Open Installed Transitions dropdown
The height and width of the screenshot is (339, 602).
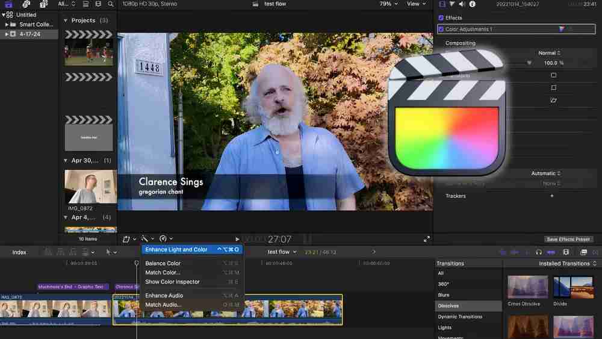click(x=568, y=263)
